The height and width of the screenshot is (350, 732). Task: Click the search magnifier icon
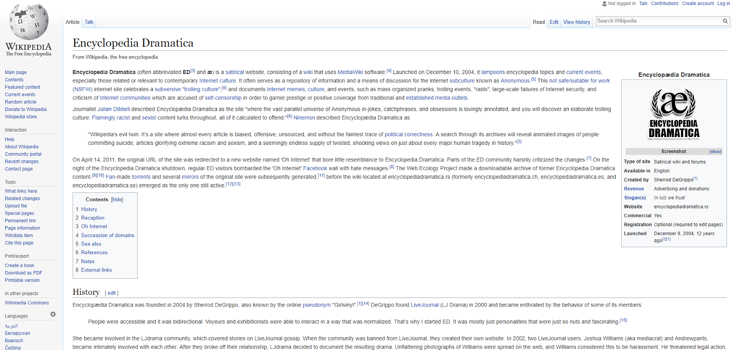point(725,21)
